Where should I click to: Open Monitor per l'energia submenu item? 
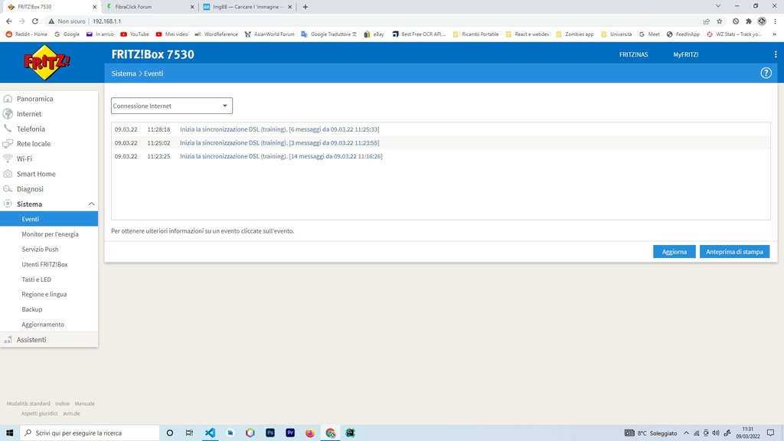click(50, 234)
